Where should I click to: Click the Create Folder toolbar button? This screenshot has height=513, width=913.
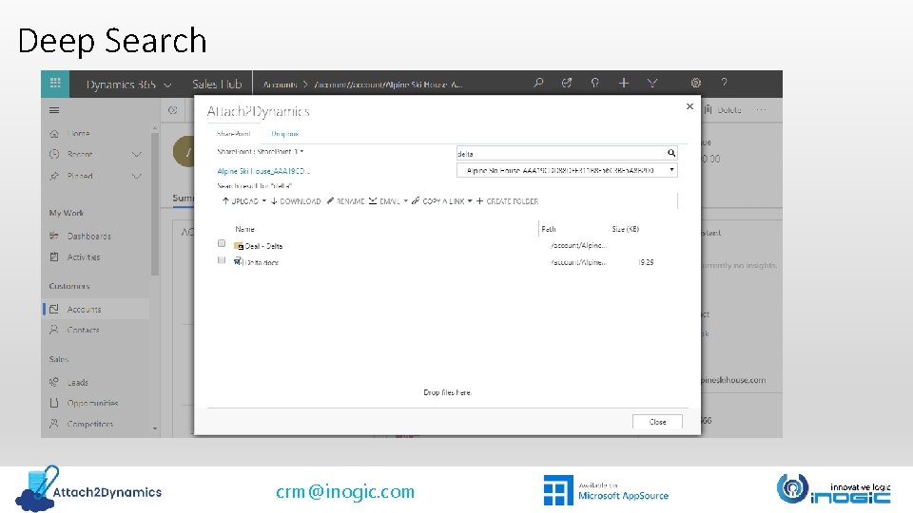(x=507, y=201)
